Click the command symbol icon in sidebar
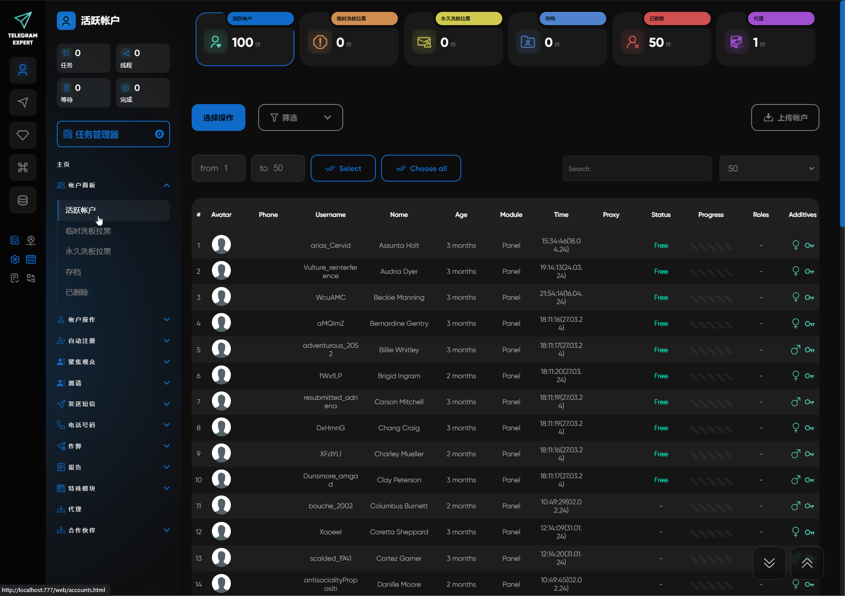The width and height of the screenshot is (845, 596). tap(23, 168)
